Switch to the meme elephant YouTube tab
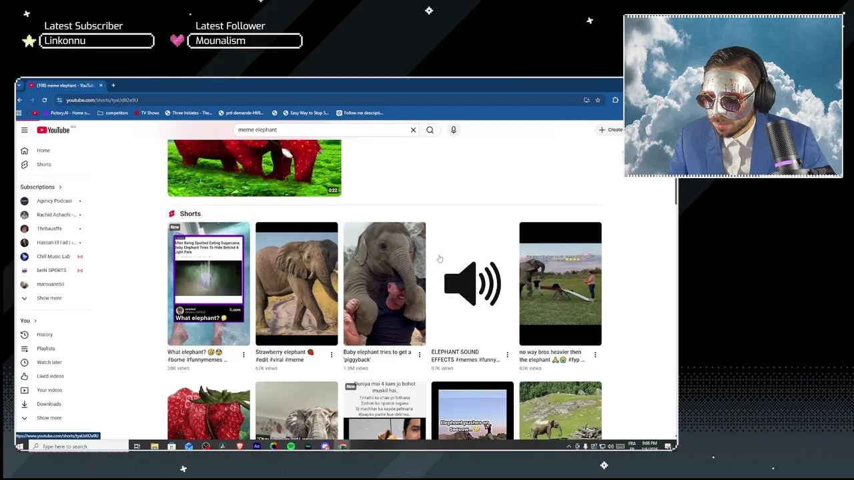854x480 pixels. point(65,85)
